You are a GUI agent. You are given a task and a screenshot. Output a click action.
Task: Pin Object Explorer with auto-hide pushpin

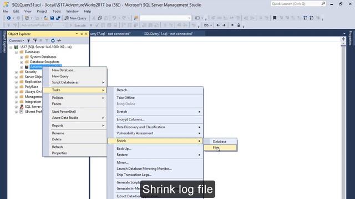click(82, 34)
